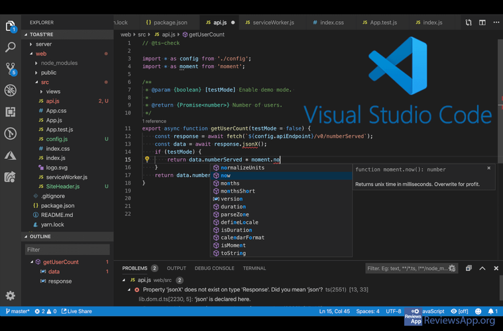
Task: Open the Search view in activity bar
Action: (x=10, y=48)
